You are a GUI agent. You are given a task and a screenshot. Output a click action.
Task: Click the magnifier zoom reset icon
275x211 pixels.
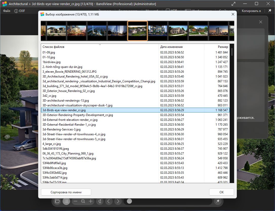click(x=83, y=201)
